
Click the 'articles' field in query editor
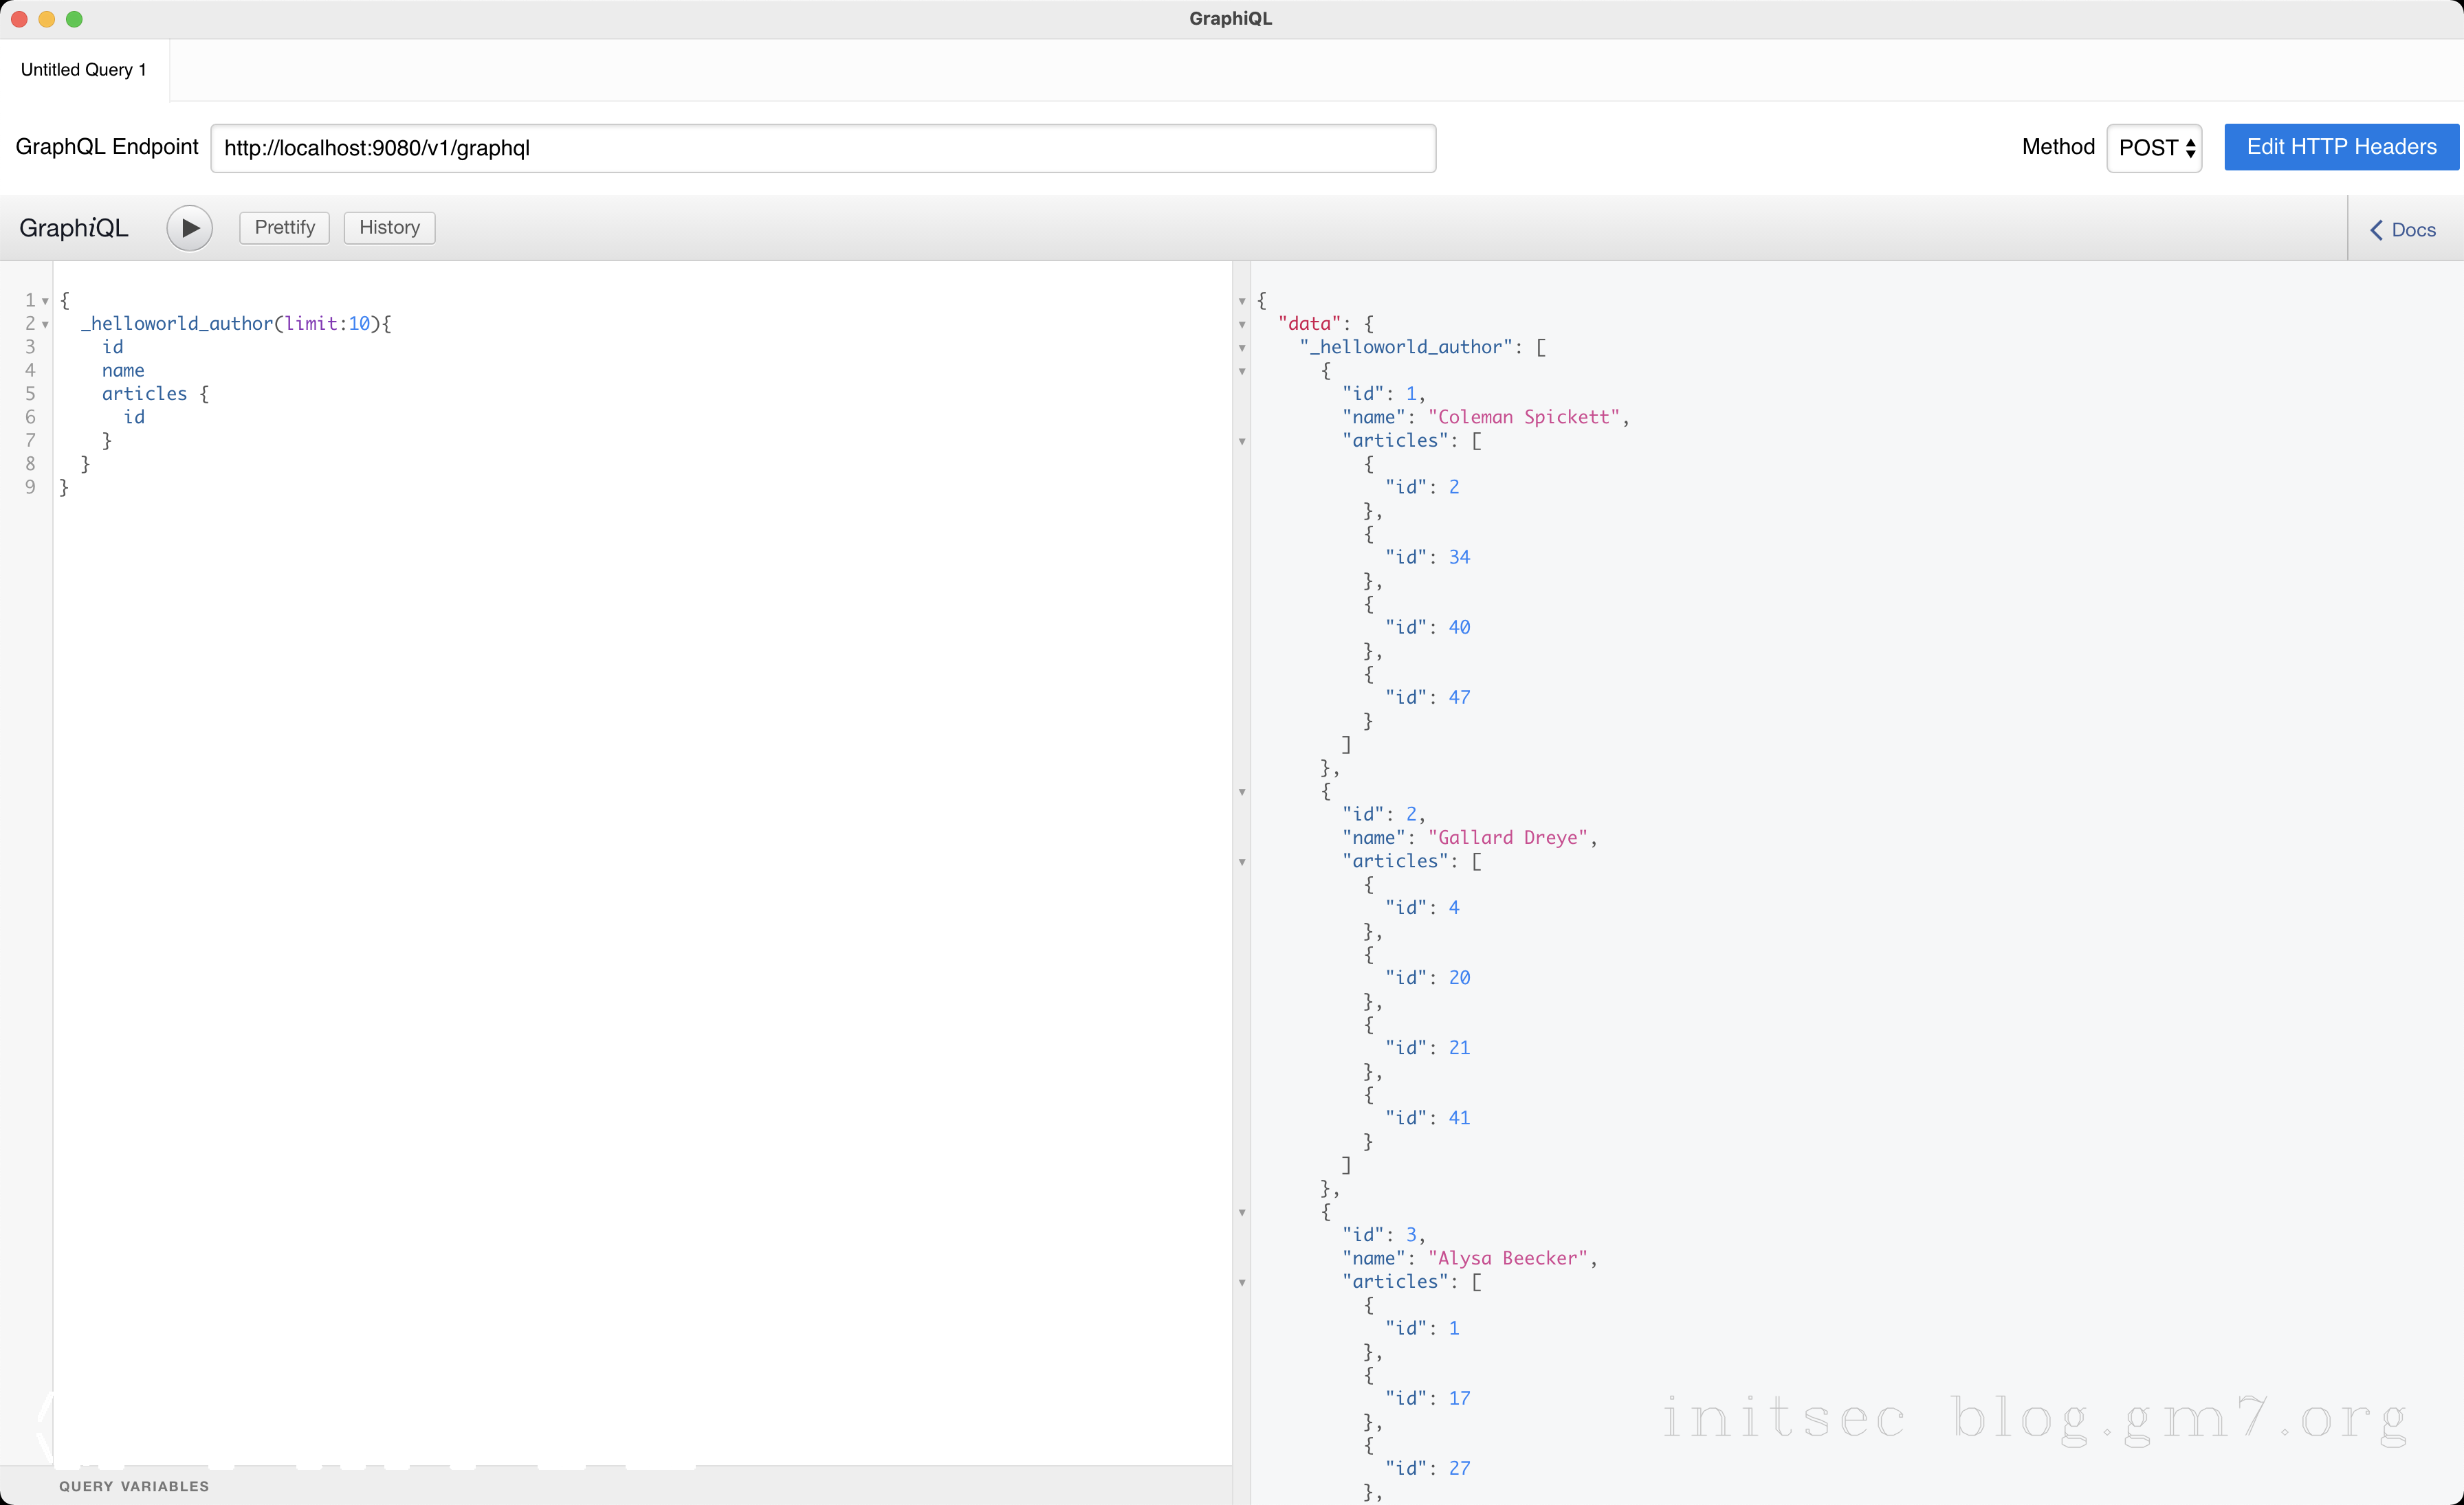[x=144, y=394]
